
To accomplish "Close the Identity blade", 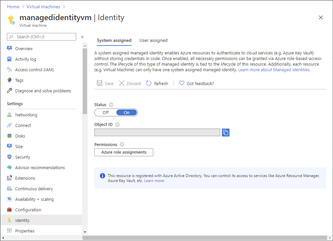I will pos(321,17).
